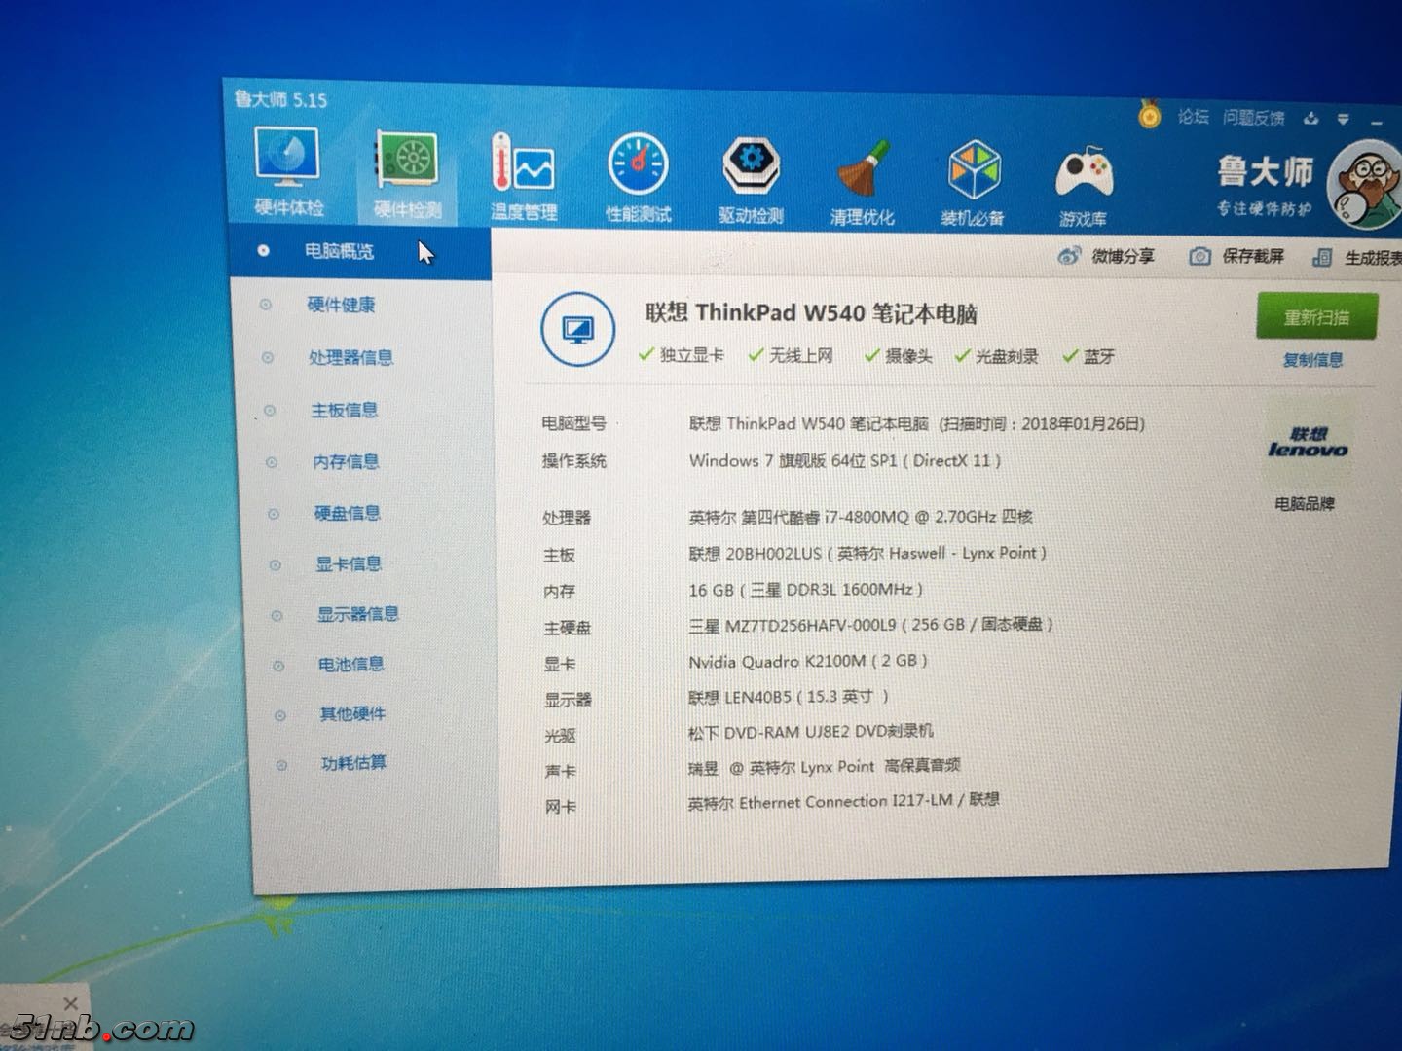Share via 微博分享
This screenshot has height=1051, width=1402.
tap(1107, 256)
